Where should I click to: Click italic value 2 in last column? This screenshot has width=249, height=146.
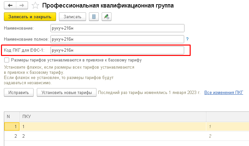(210, 136)
